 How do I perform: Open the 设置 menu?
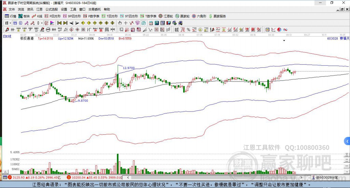tap(64, 9)
